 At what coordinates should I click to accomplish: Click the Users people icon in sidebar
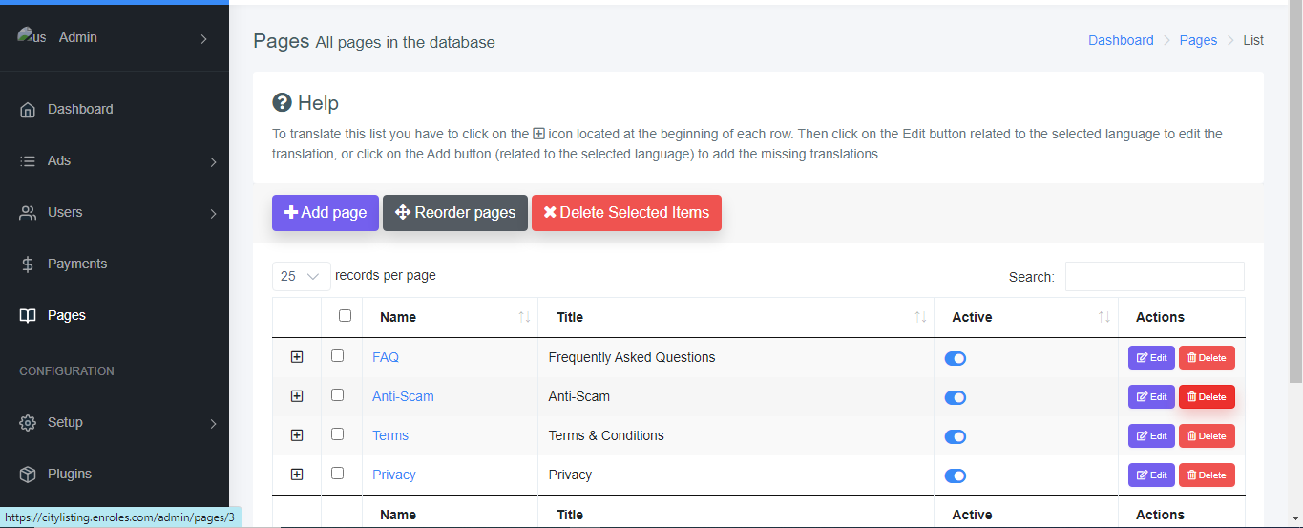pos(28,213)
